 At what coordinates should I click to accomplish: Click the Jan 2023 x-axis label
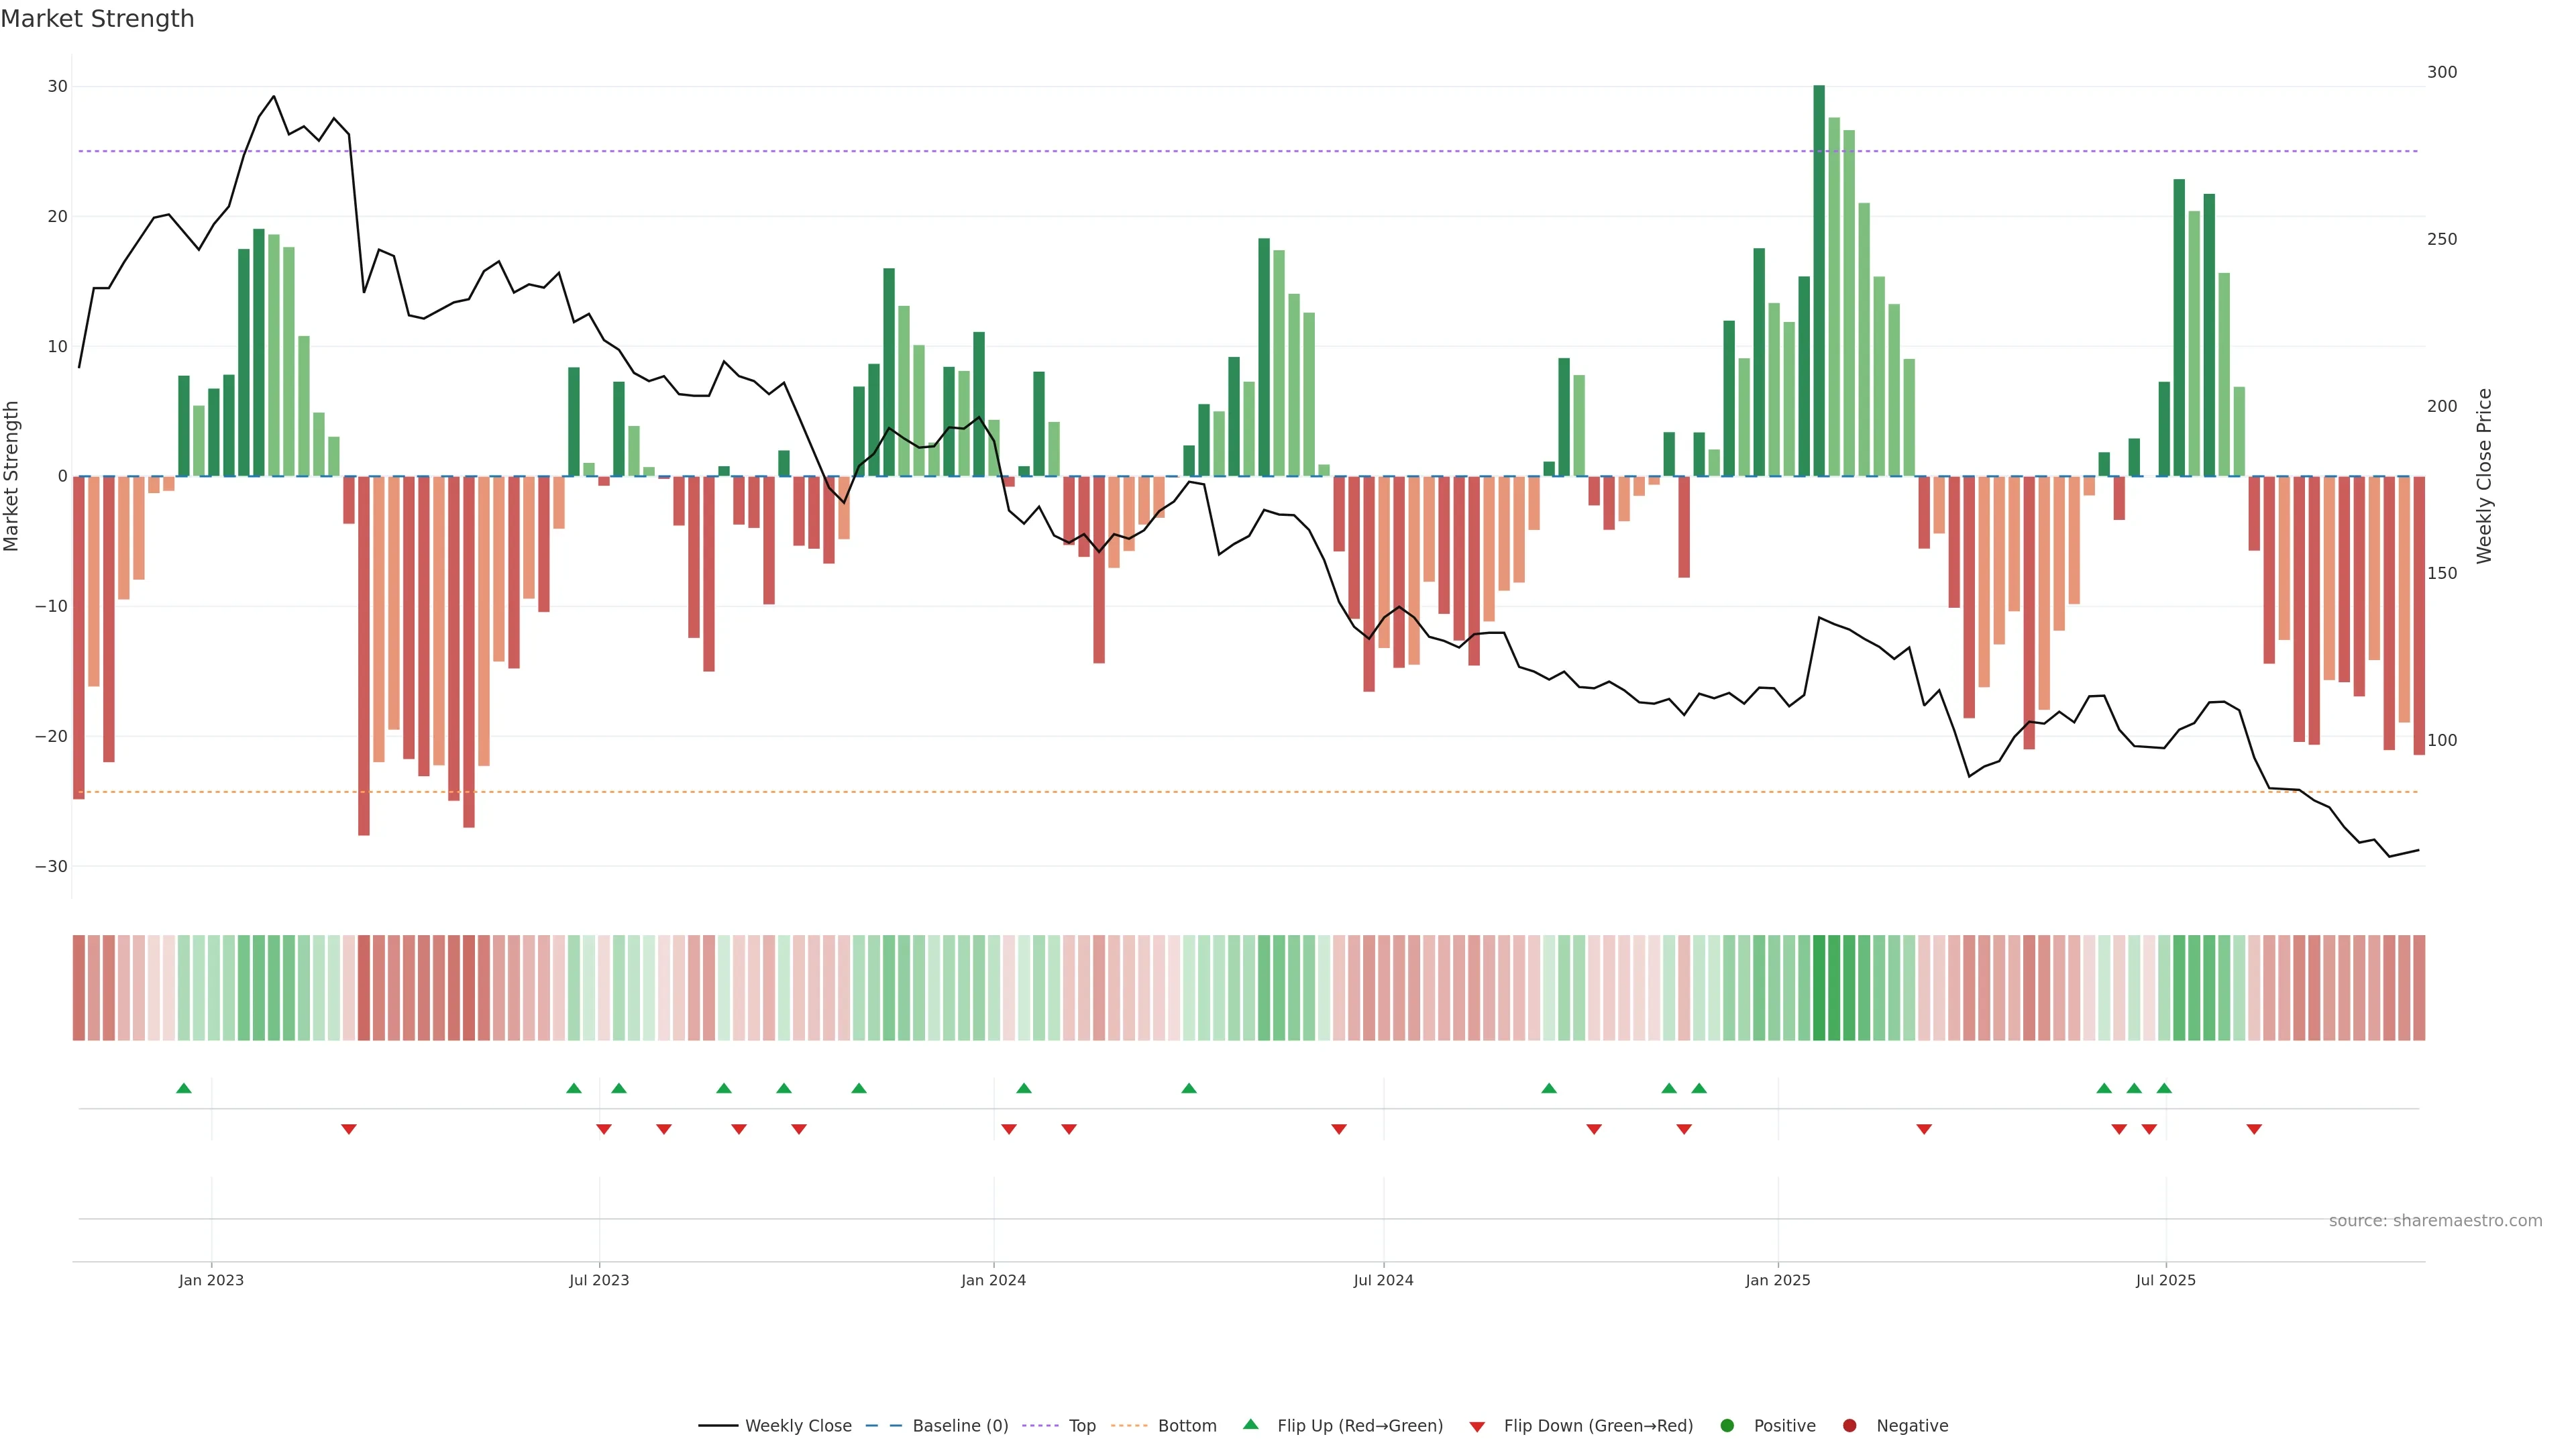[x=211, y=1280]
